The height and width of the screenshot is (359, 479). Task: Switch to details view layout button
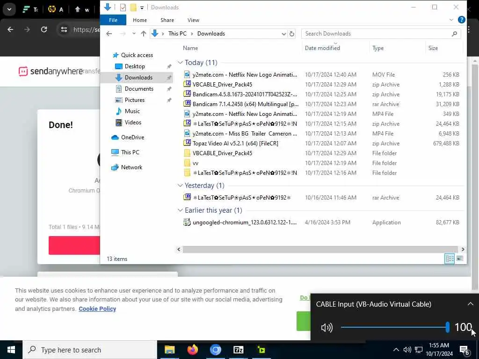coord(450,259)
